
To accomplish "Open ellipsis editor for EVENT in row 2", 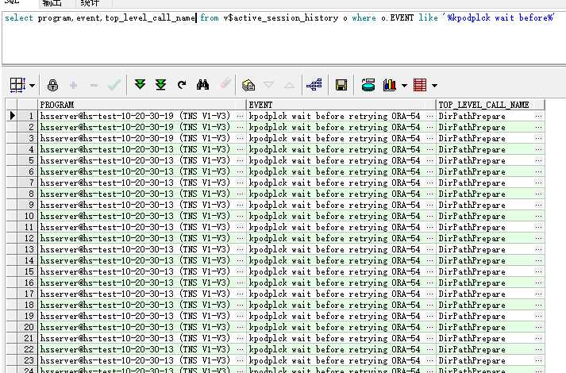I will (x=429, y=127).
